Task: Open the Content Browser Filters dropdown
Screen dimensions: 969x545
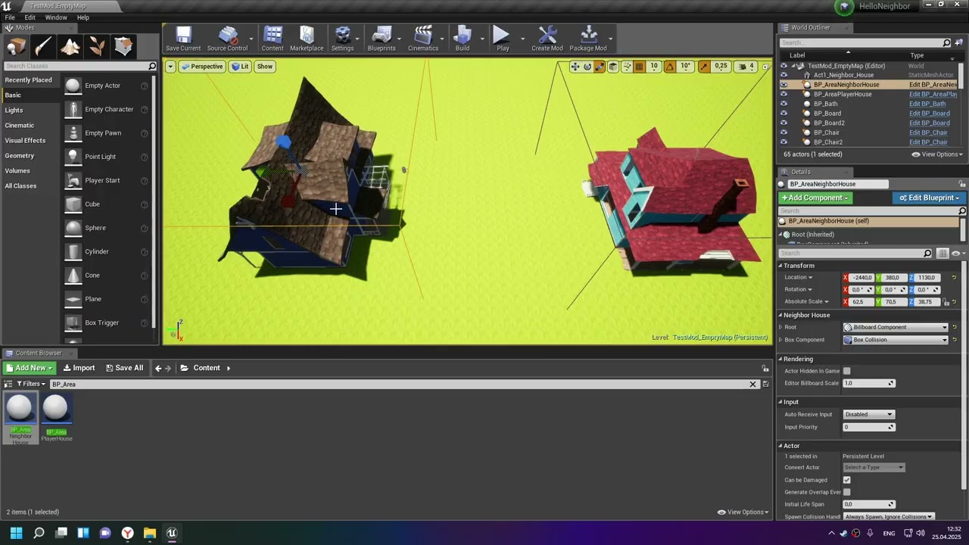Action: click(x=32, y=384)
